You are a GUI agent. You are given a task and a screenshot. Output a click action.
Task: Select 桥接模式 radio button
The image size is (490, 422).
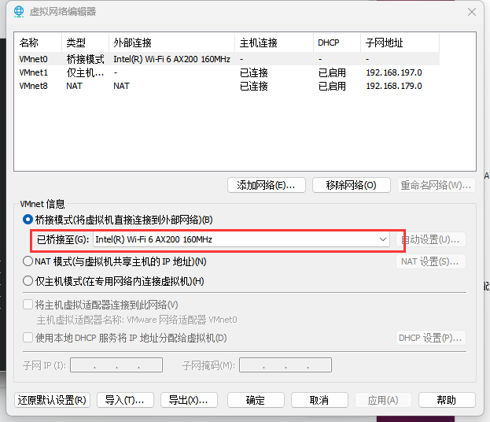pyautogui.click(x=28, y=220)
